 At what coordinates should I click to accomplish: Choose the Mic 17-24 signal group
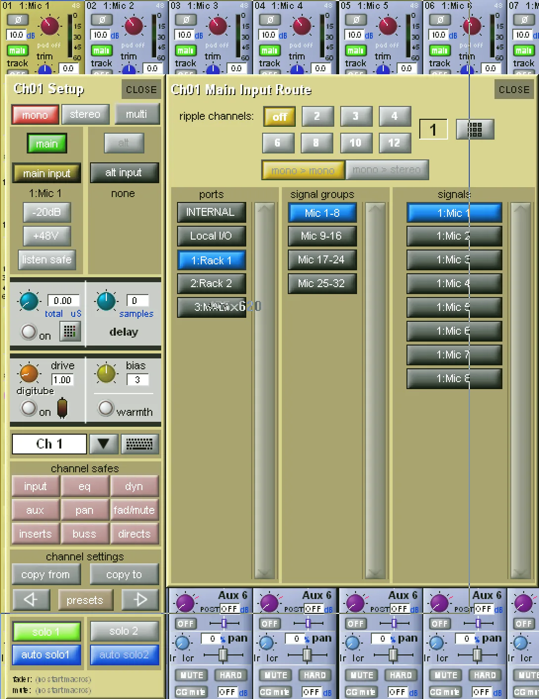(x=322, y=260)
